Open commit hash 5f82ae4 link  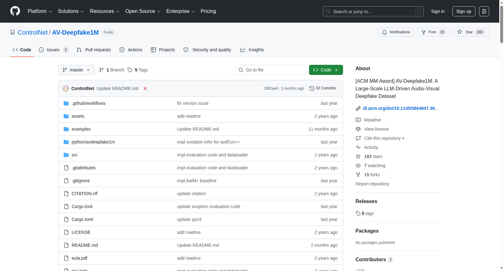[x=271, y=88]
